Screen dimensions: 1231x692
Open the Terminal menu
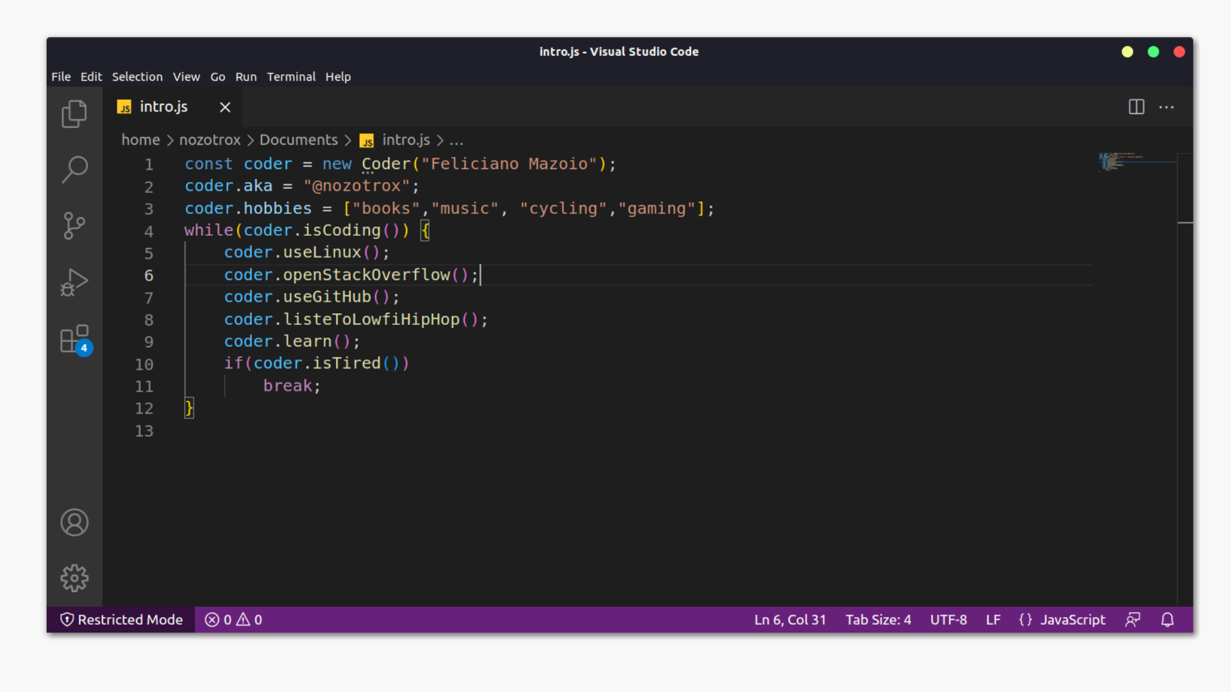291,77
